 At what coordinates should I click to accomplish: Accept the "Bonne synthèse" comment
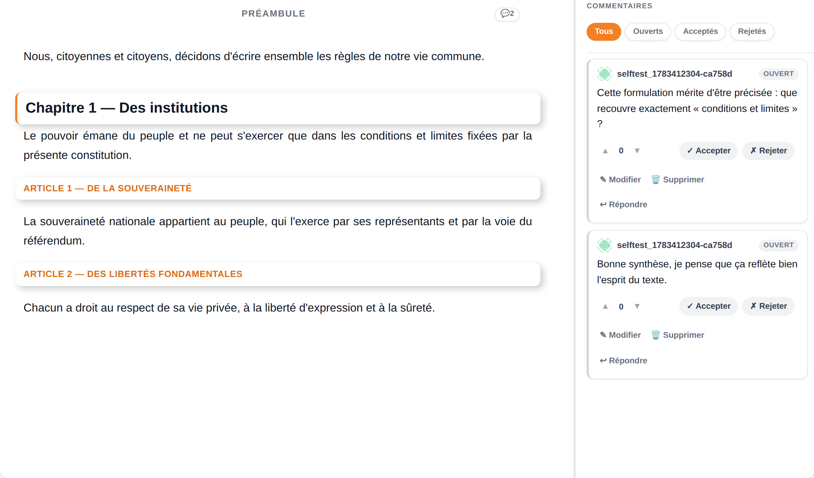point(709,306)
